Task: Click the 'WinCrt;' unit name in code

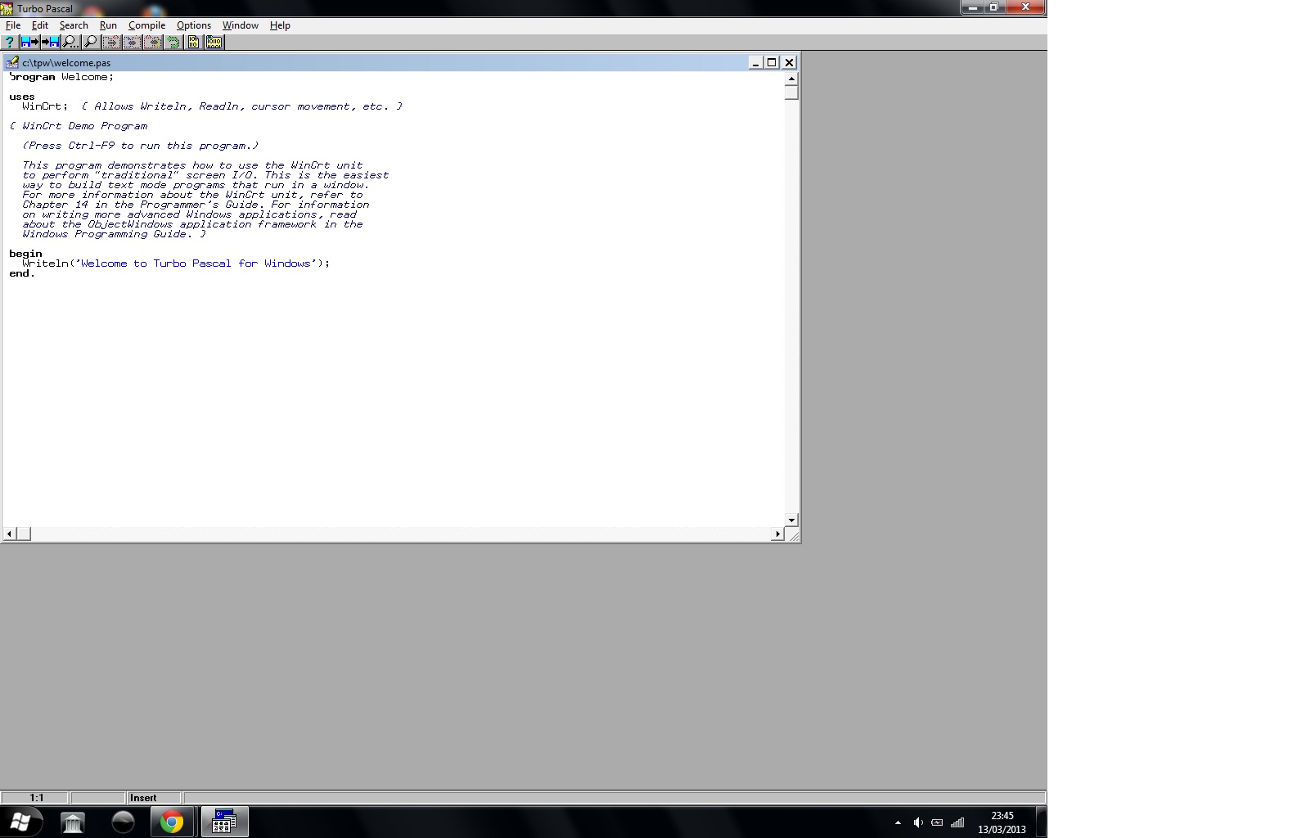Action: click(45, 106)
